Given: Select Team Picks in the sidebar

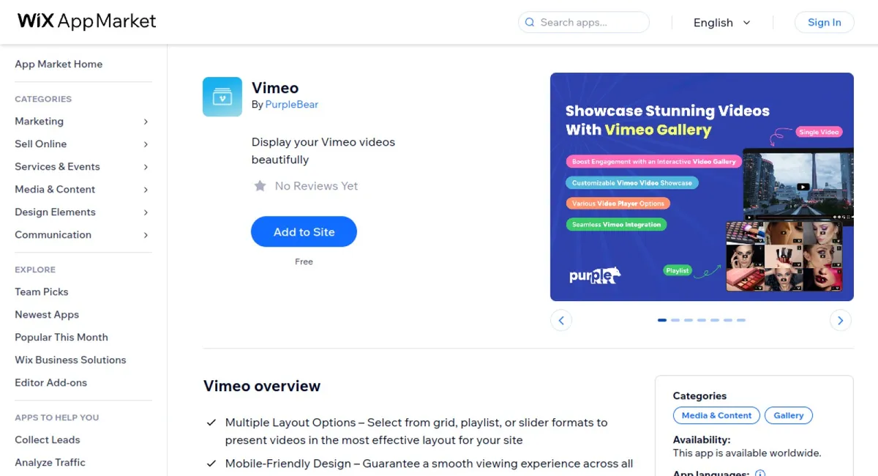Looking at the screenshot, I should point(41,291).
